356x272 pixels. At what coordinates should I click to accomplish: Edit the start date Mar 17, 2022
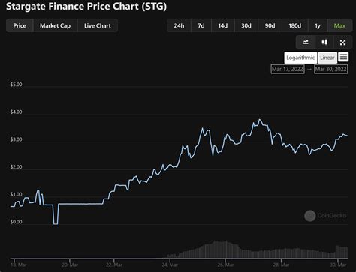[x=288, y=69]
